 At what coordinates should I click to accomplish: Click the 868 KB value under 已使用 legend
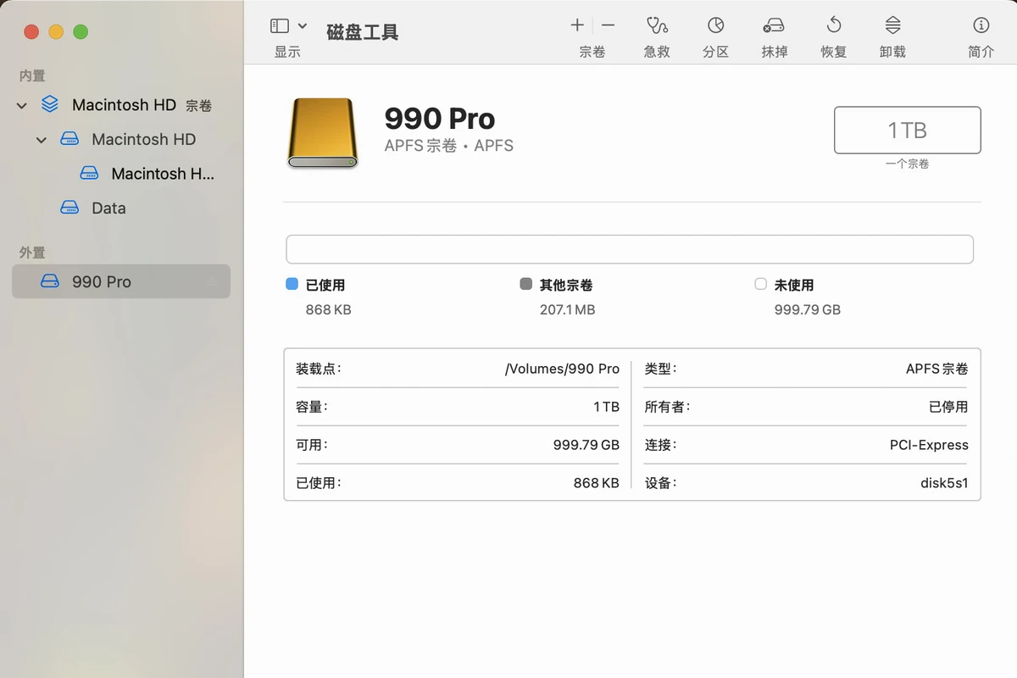(328, 310)
